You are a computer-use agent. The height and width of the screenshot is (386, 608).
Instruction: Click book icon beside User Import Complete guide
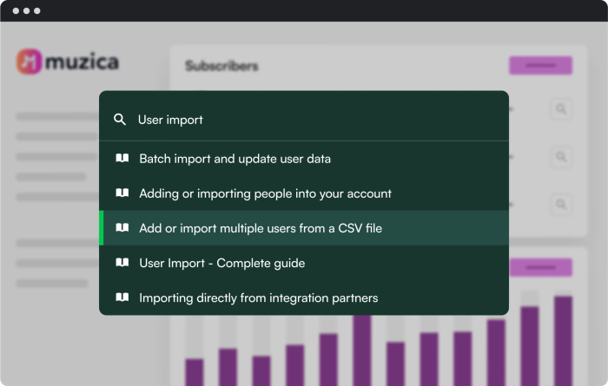[x=122, y=263]
